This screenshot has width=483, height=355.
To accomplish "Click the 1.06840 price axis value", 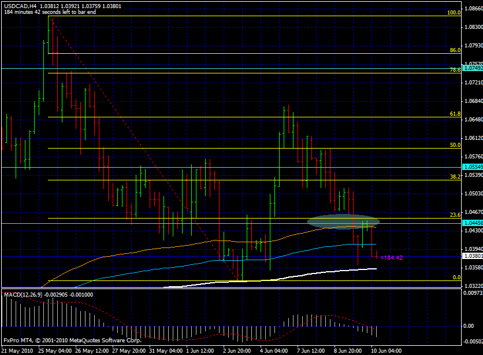I will pos(473,101).
